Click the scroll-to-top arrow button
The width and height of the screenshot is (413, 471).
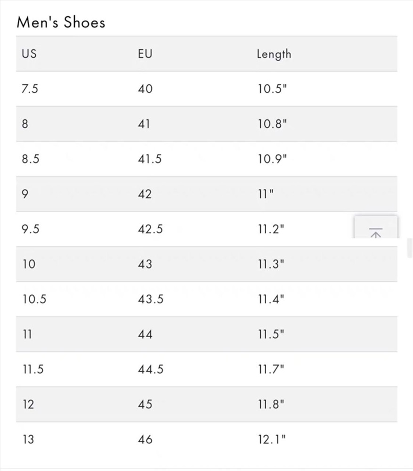376,227
